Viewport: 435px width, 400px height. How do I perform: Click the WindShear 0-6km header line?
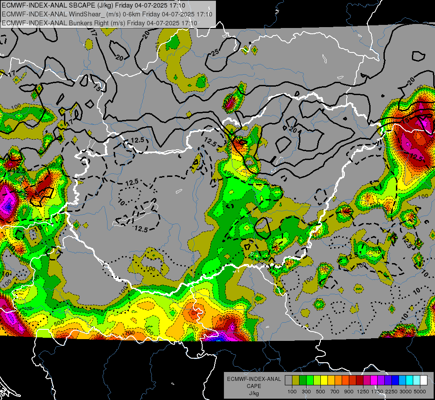coord(107,14)
